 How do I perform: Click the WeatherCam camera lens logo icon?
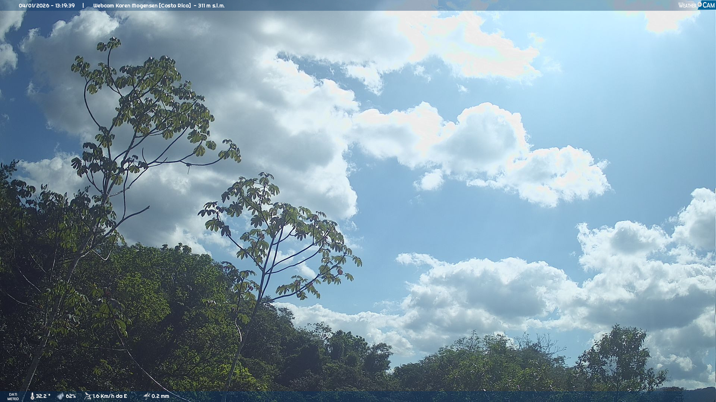click(x=700, y=4)
